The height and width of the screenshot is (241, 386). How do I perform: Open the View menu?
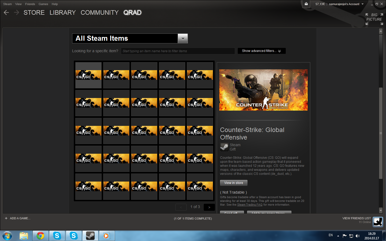(x=18, y=4)
